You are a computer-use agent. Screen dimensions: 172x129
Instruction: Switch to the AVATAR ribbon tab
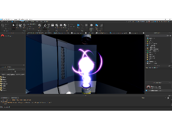click(32, 21)
